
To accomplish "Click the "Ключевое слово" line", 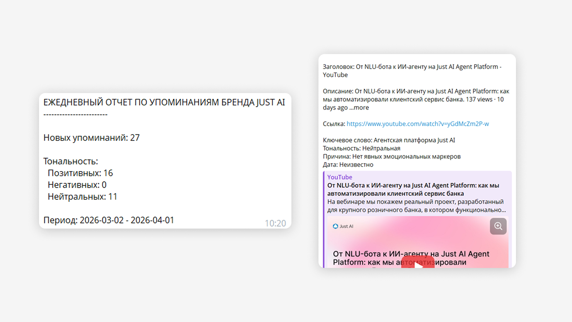I will 389,140.
